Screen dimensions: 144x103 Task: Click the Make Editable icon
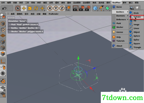click(x=3, y=16)
